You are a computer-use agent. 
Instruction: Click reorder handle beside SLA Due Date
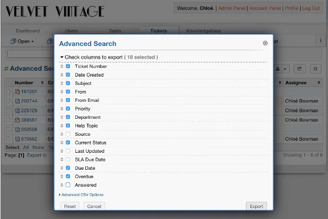(62, 159)
